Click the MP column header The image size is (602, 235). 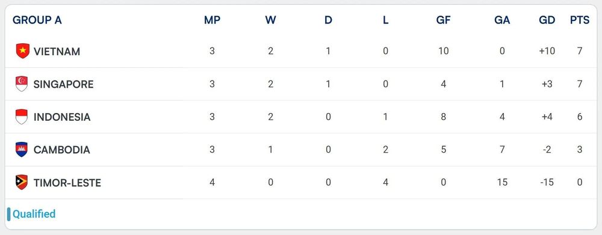(x=213, y=20)
